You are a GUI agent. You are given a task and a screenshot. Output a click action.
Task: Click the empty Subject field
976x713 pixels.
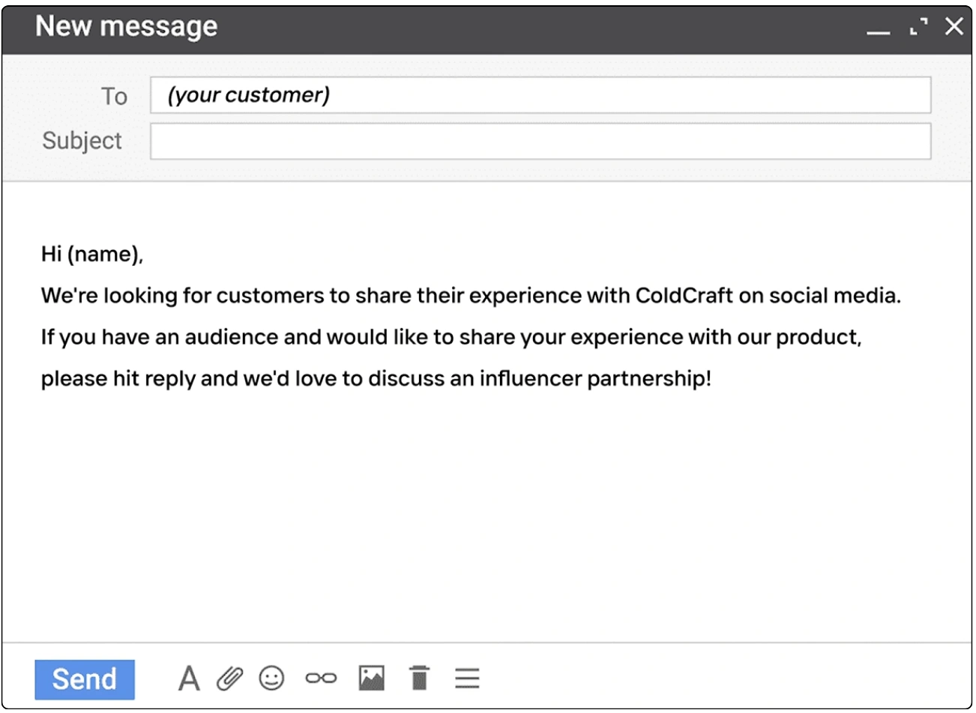pyautogui.click(x=540, y=141)
